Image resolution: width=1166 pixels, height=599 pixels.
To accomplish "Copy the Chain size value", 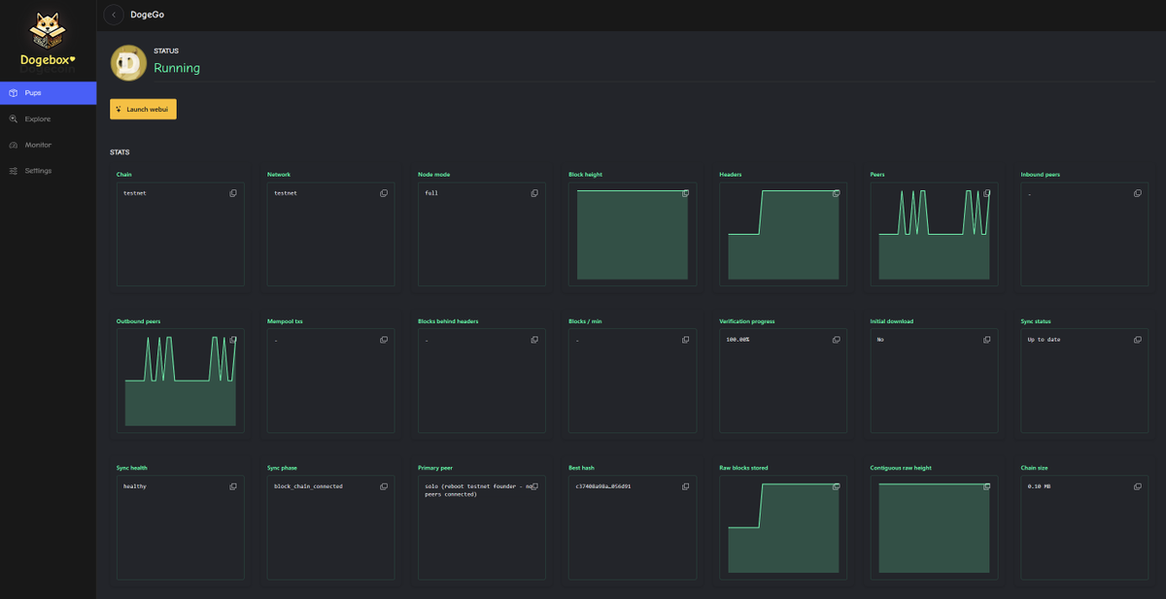I will click(1138, 486).
